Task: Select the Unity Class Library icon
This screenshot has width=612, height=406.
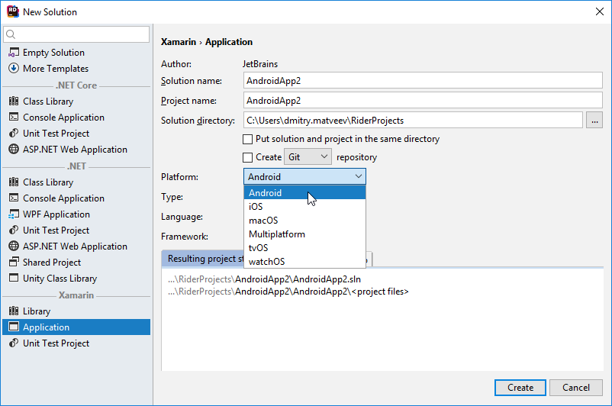Action: coord(13,279)
